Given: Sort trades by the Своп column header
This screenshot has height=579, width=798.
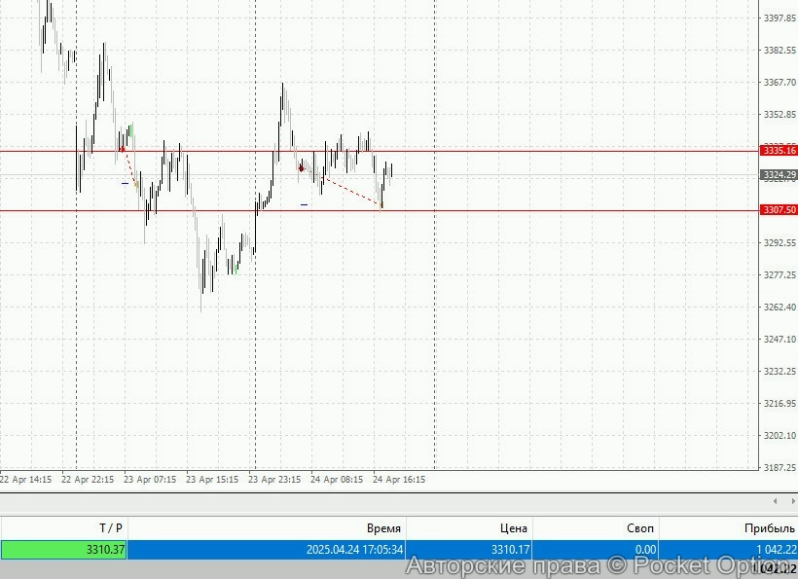Looking at the screenshot, I should (x=639, y=527).
